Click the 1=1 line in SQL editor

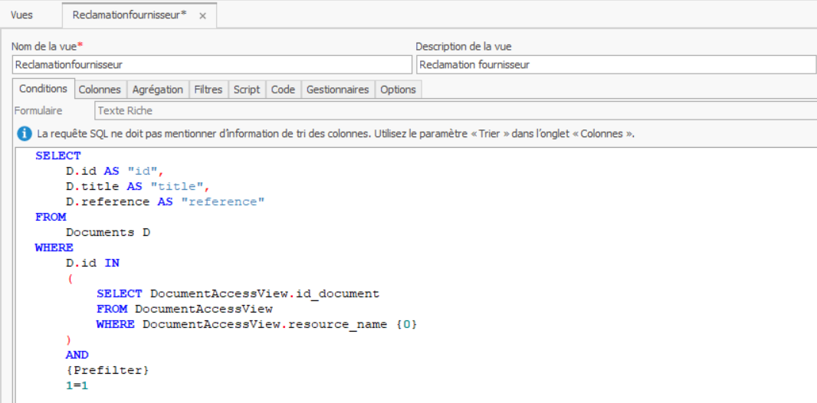point(77,385)
